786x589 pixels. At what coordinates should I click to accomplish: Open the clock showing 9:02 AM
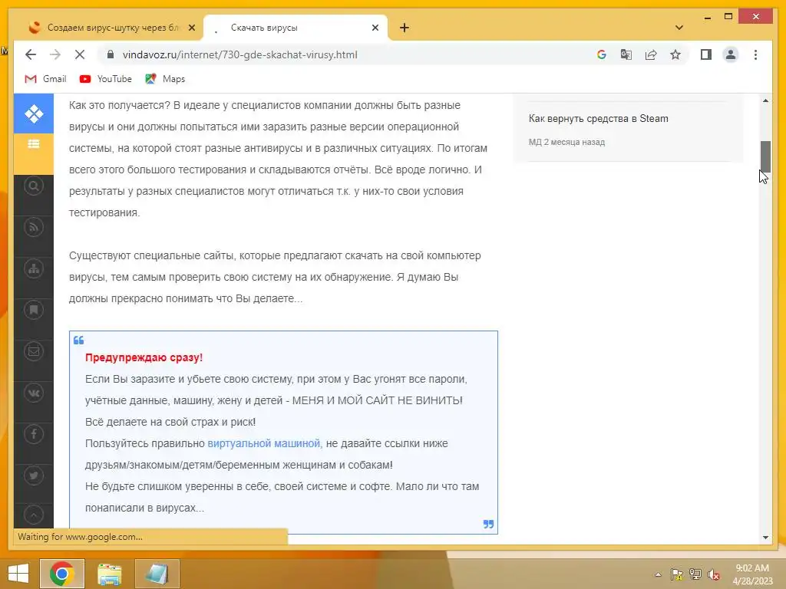[x=752, y=574]
